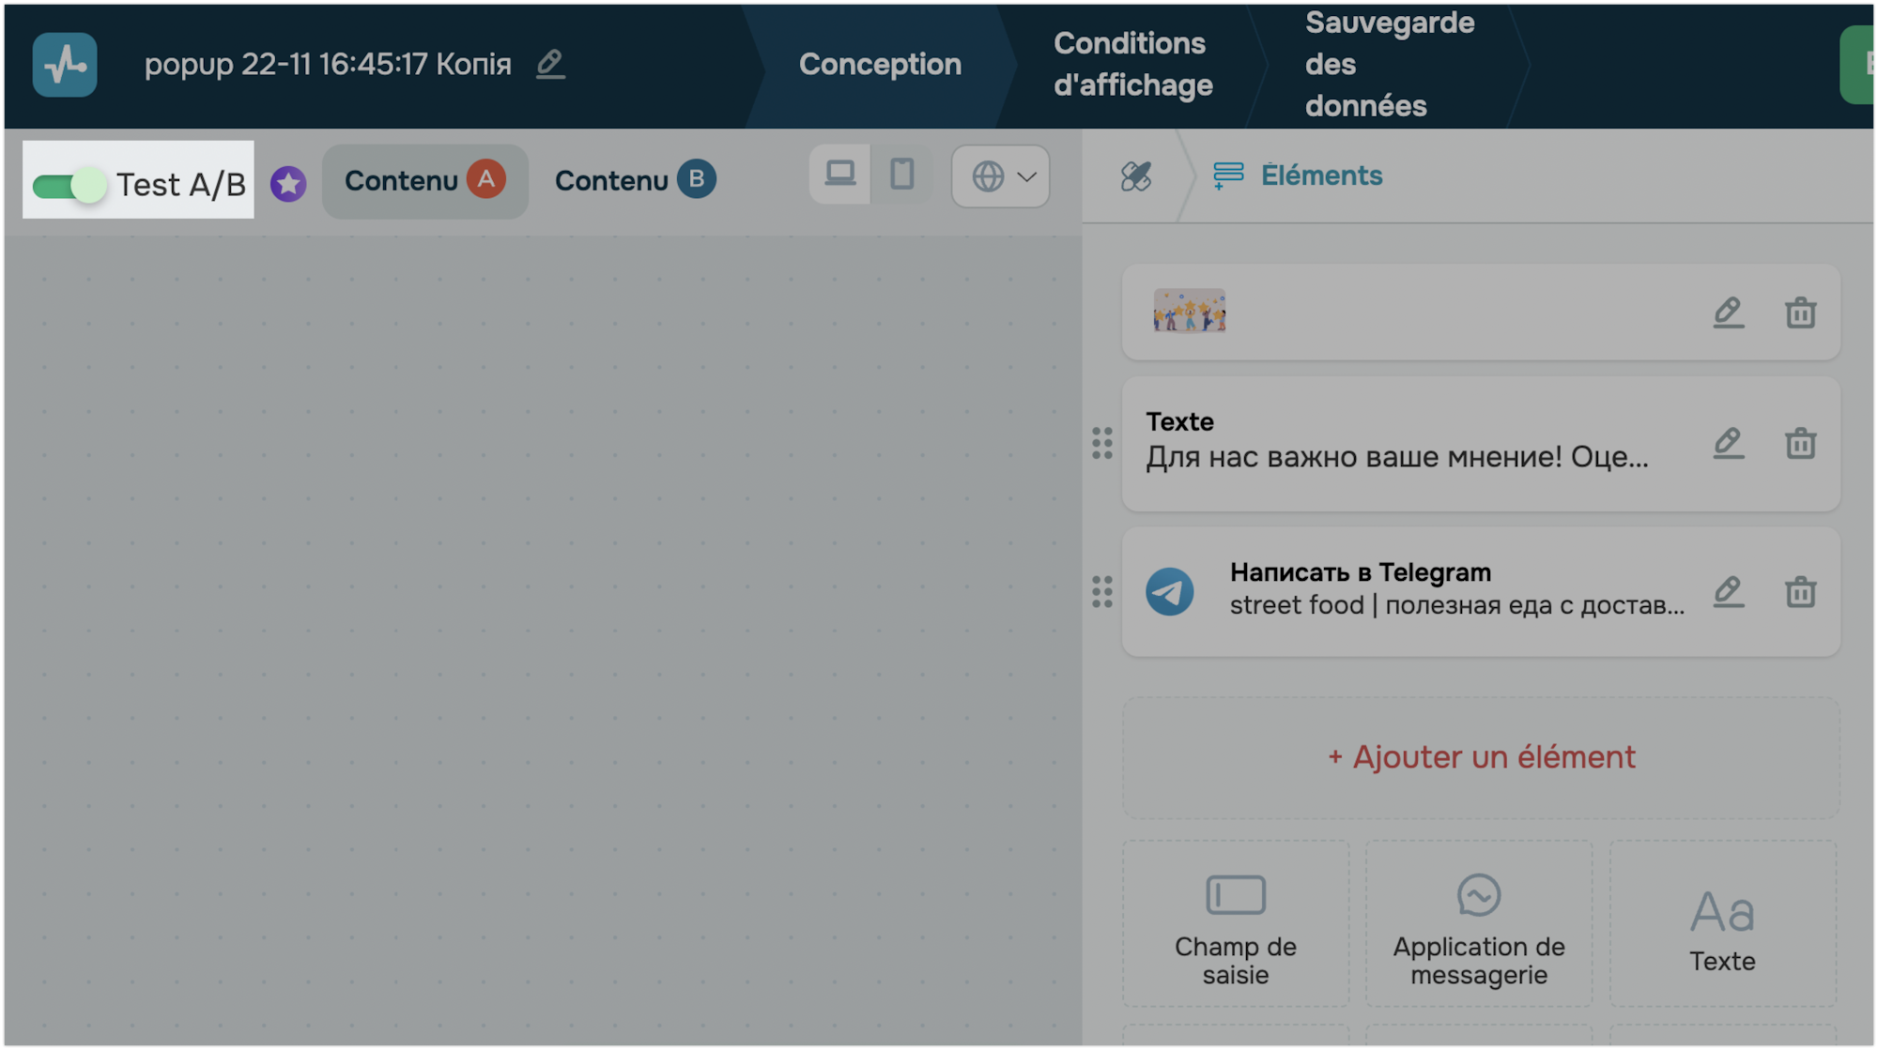Viewport: 1878px width, 1050px height.
Task: Edit the image element
Action: (1728, 312)
